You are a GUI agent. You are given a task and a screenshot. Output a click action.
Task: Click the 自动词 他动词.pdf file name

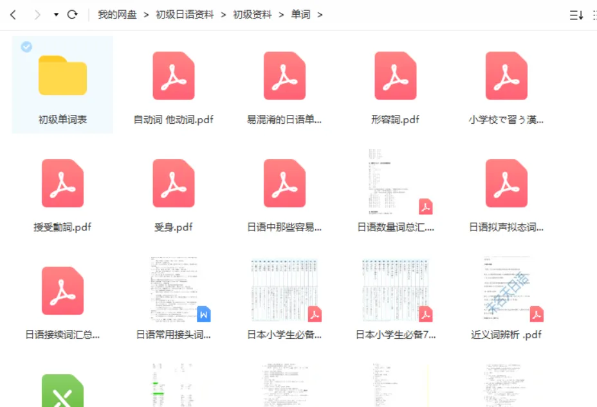point(173,119)
